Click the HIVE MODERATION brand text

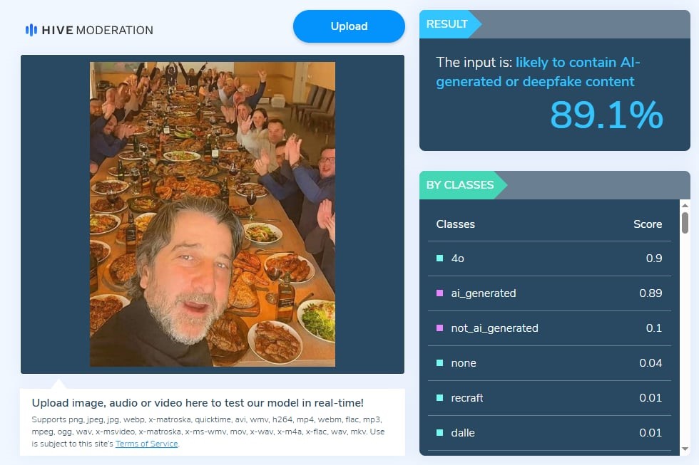coord(98,30)
